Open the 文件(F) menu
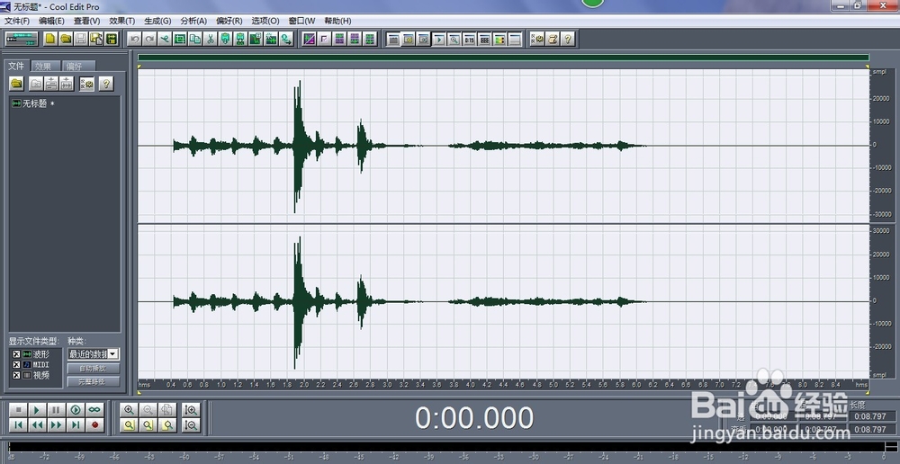This screenshot has height=464, width=900. (x=16, y=21)
